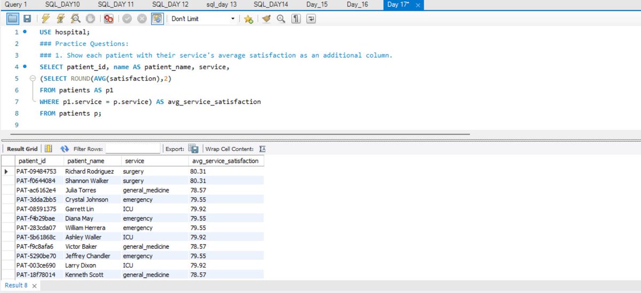
Task: Close the Day 17 tab
Action: 418,5
